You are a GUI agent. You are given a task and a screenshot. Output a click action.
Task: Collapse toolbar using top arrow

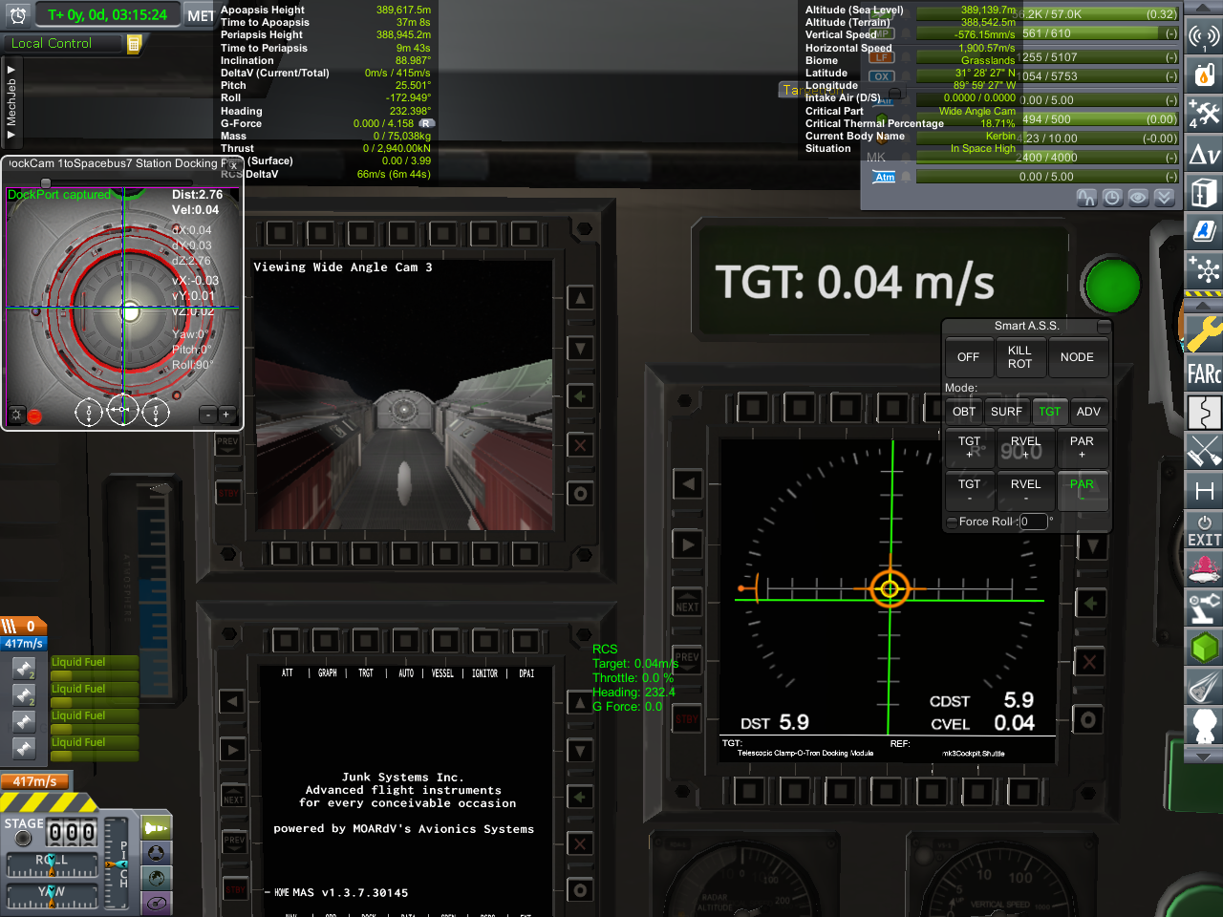(x=1204, y=8)
